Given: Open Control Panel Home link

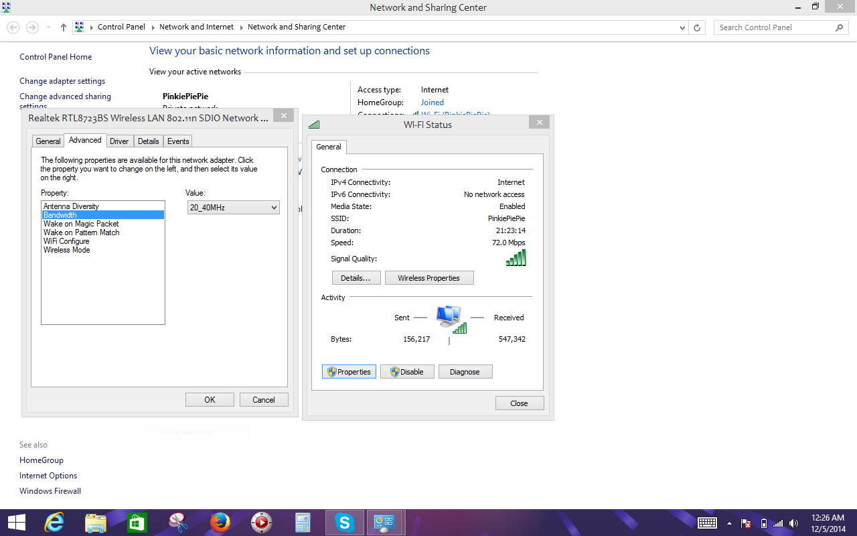Looking at the screenshot, I should point(56,57).
